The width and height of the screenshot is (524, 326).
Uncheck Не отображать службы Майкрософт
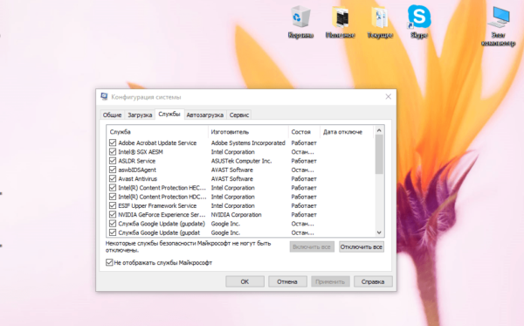[x=109, y=262]
